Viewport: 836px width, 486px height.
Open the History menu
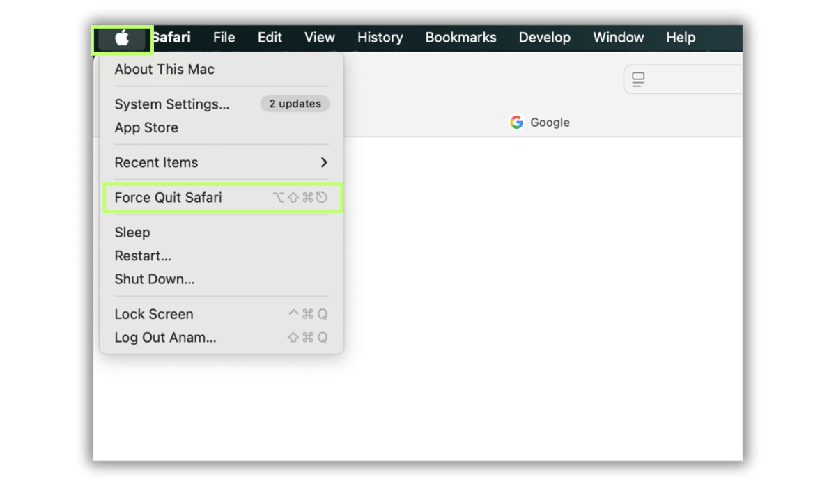(x=380, y=38)
